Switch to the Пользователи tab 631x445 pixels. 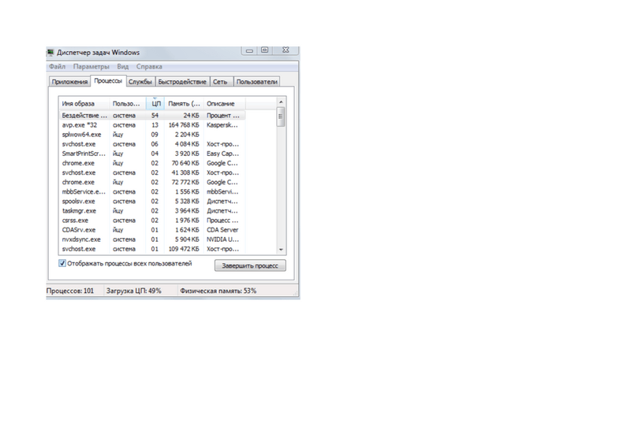[x=256, y=82]
